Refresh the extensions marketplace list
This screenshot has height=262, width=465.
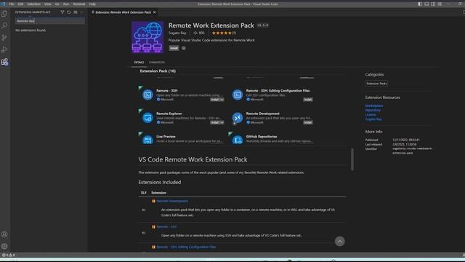point(69,12)
